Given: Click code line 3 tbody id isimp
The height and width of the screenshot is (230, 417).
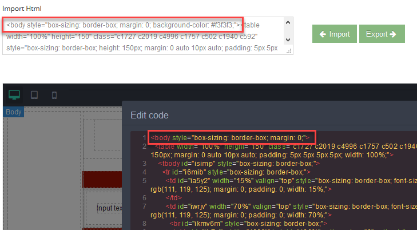Looking at the screenshot, I should click(239, 164).
